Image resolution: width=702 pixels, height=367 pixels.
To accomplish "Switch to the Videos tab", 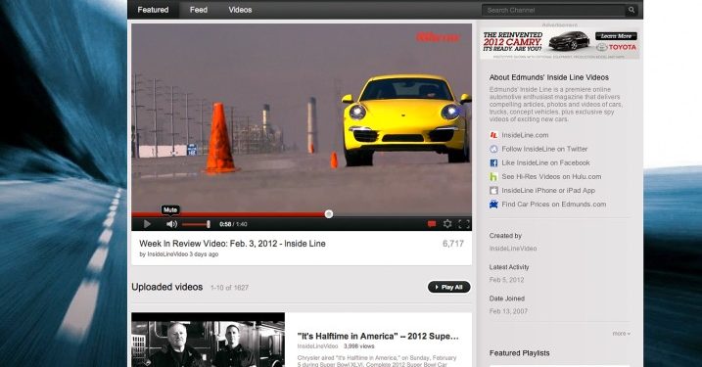I will (x=240, y=10).
